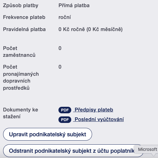
Task: Click the zero value for pronajímaných dopravních prostředků
Action: pos(60,67)
